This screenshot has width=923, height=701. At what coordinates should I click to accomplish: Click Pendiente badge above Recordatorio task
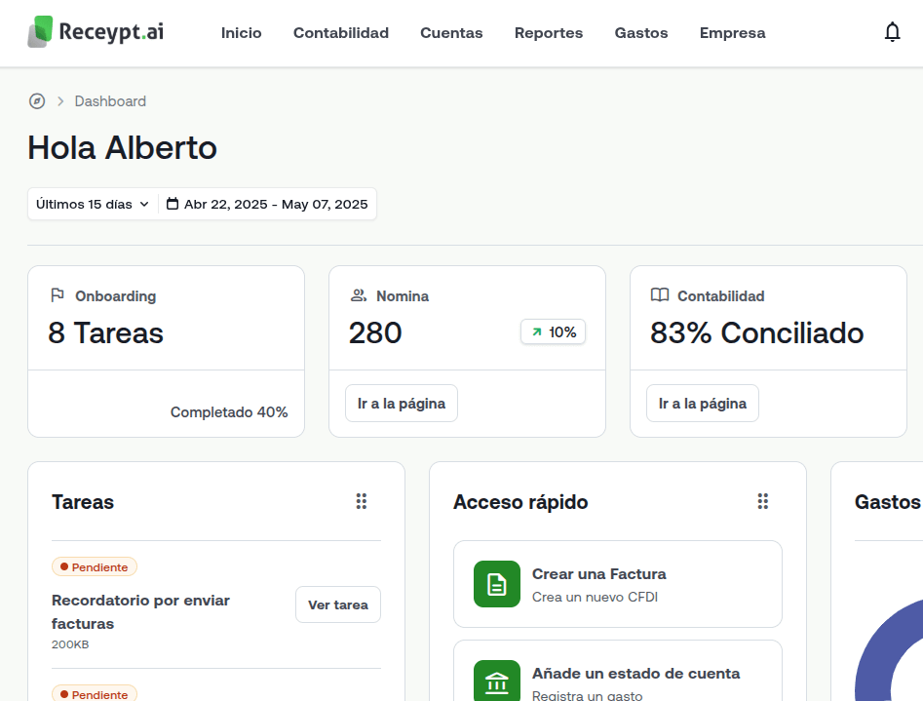(95, 566)
